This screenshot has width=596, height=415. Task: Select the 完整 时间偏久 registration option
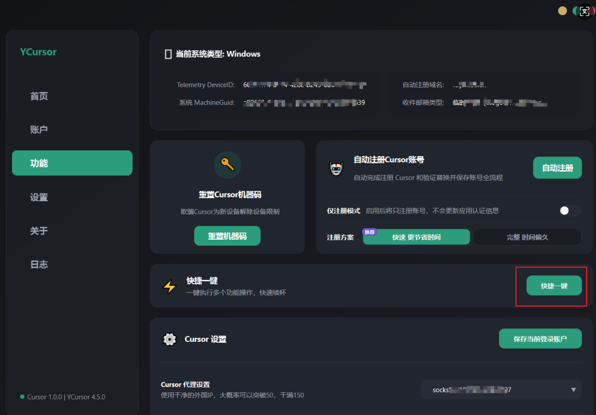point(527,237)
